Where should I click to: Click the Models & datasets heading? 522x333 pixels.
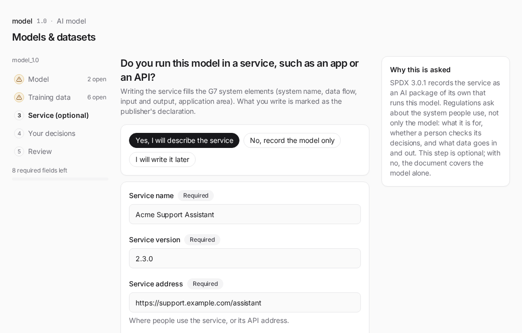(x=54, y=37)
